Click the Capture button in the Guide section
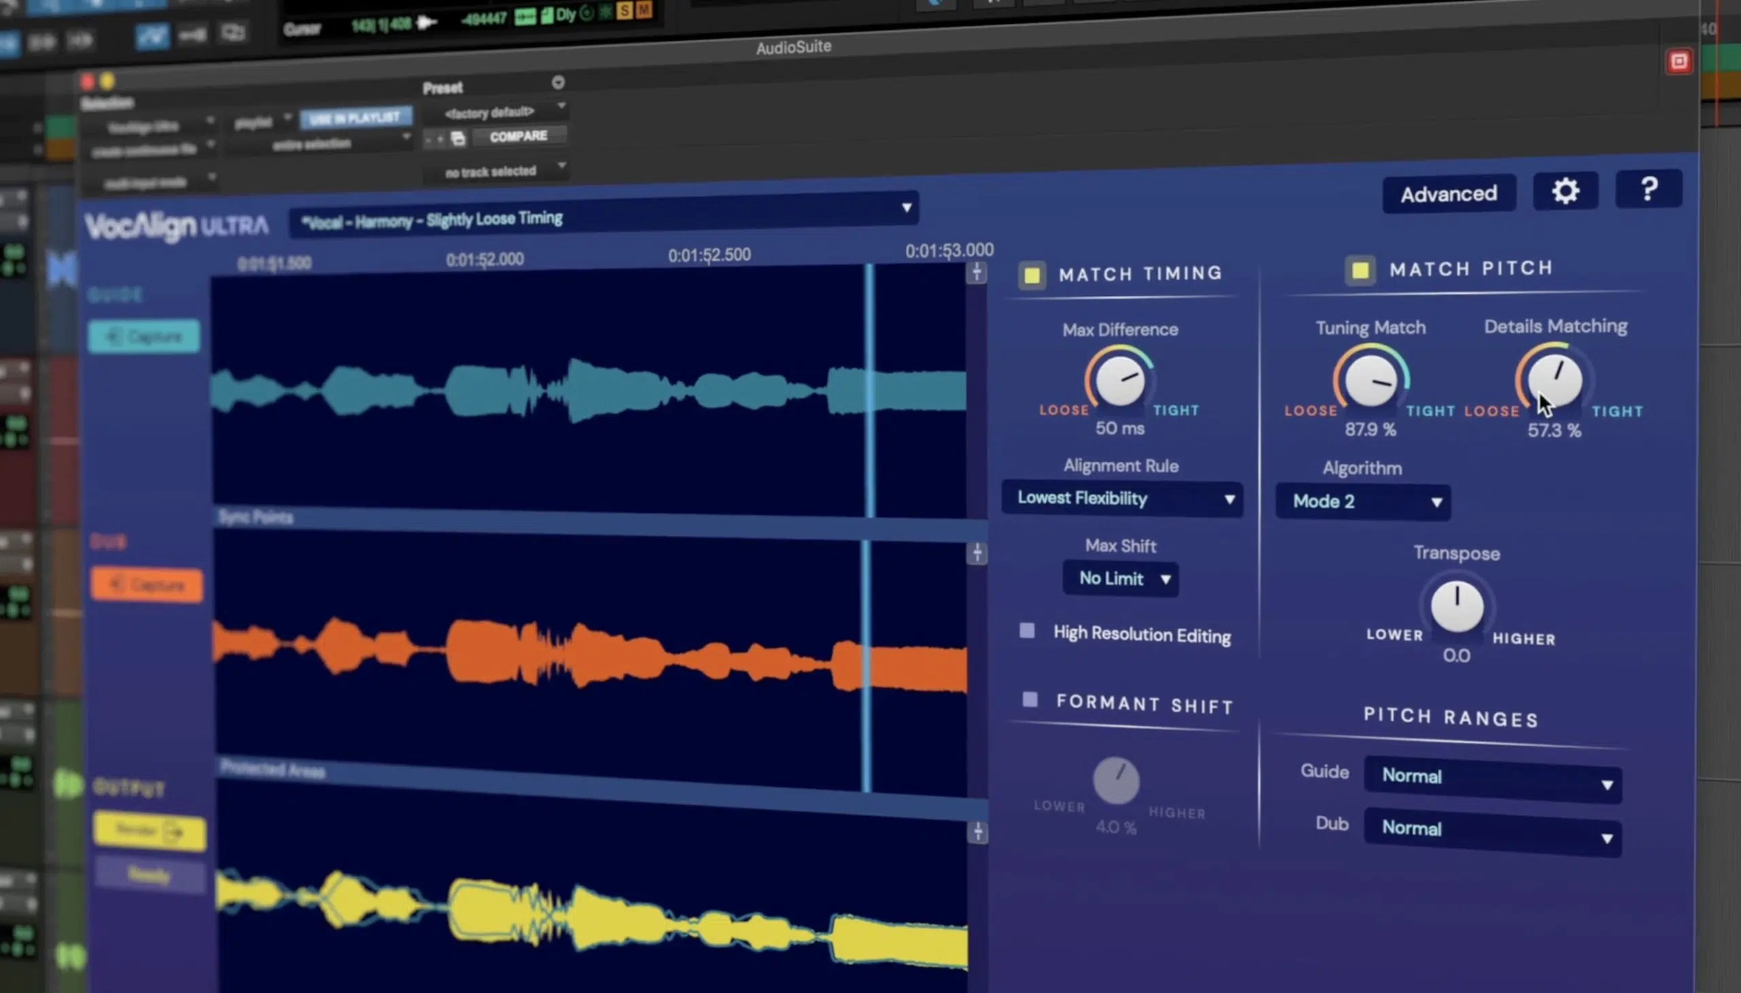This screenshot has width=1741, height=993. point(145,335)
